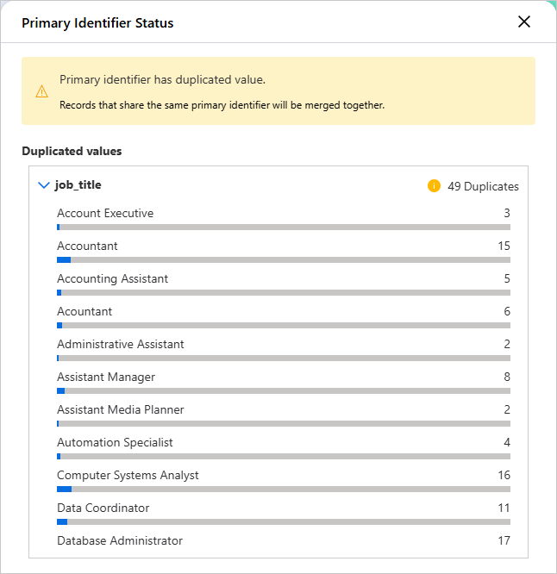The image size is (557, 574).
Task: Click the 'Primary identifier has duplicated value' message
Action: tap(162, 80)
